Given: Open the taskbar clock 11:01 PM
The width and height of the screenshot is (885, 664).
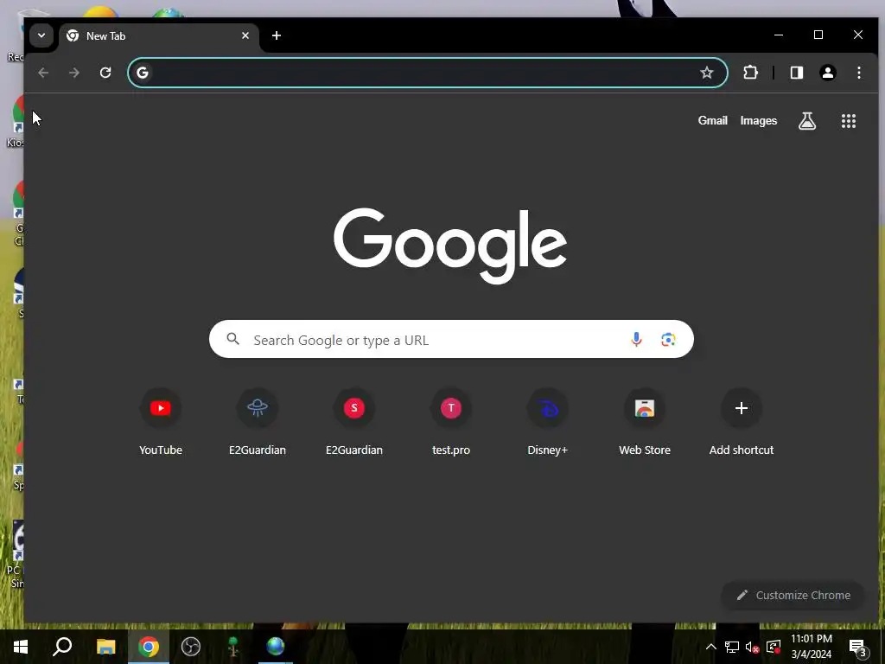Looking at the screenshot, I should point(812,647).
